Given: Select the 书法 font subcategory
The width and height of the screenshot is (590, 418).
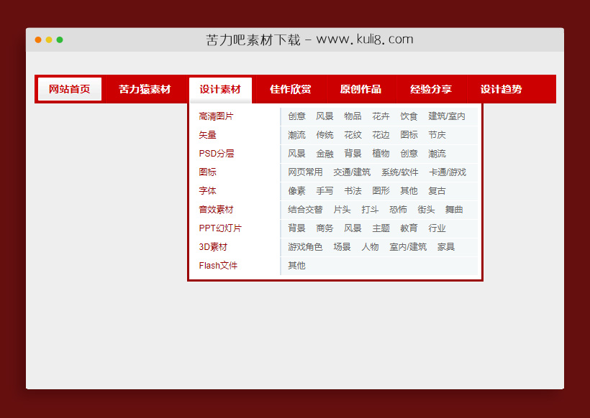Looking at the screenshot, I should tap(353, 190).
